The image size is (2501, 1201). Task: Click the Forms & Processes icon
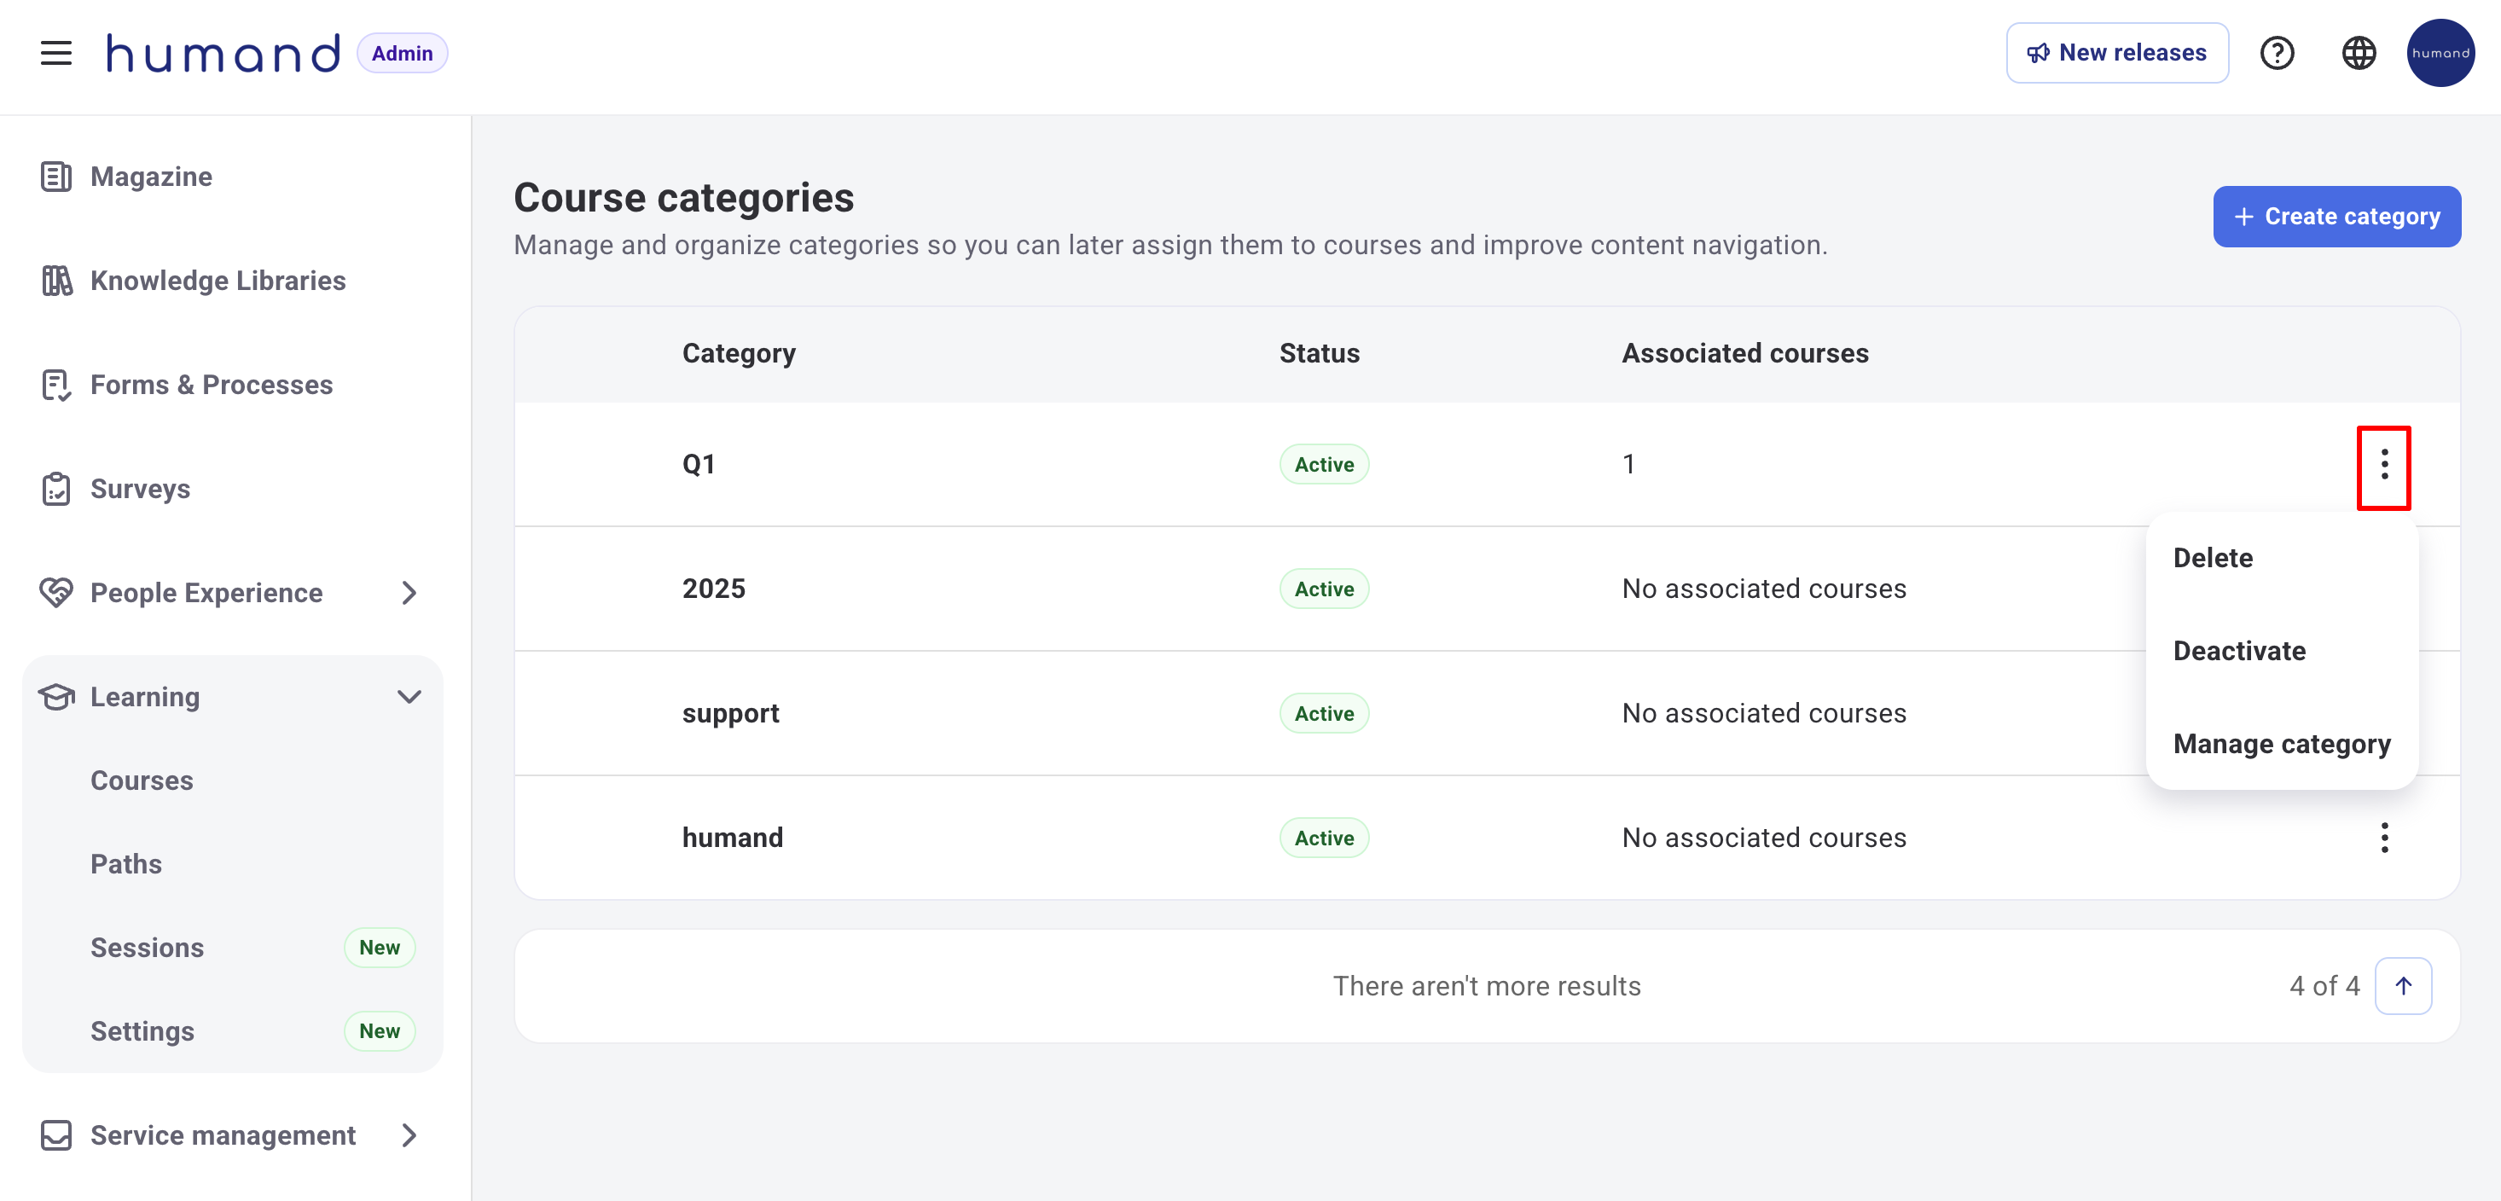[56, 385]
